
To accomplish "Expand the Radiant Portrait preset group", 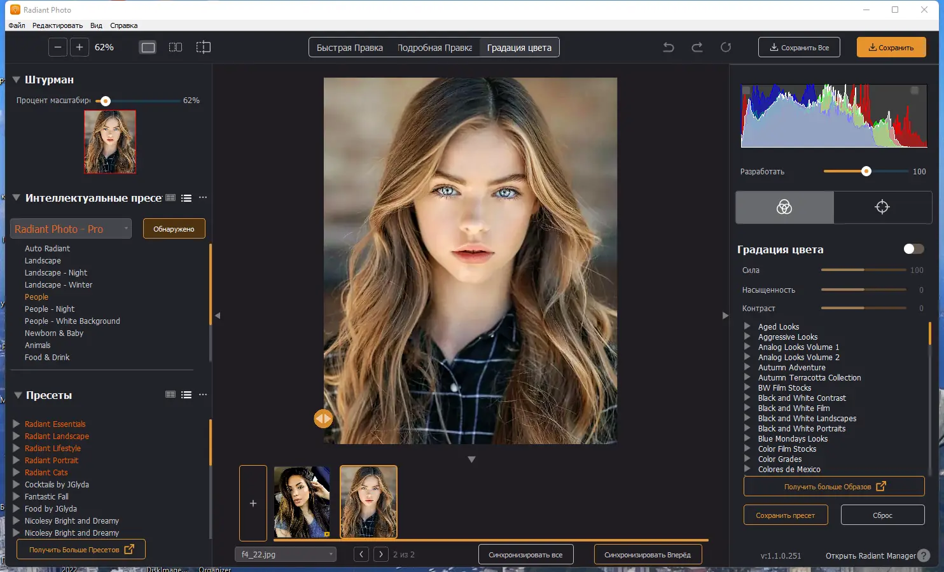I will coord(17,460).
